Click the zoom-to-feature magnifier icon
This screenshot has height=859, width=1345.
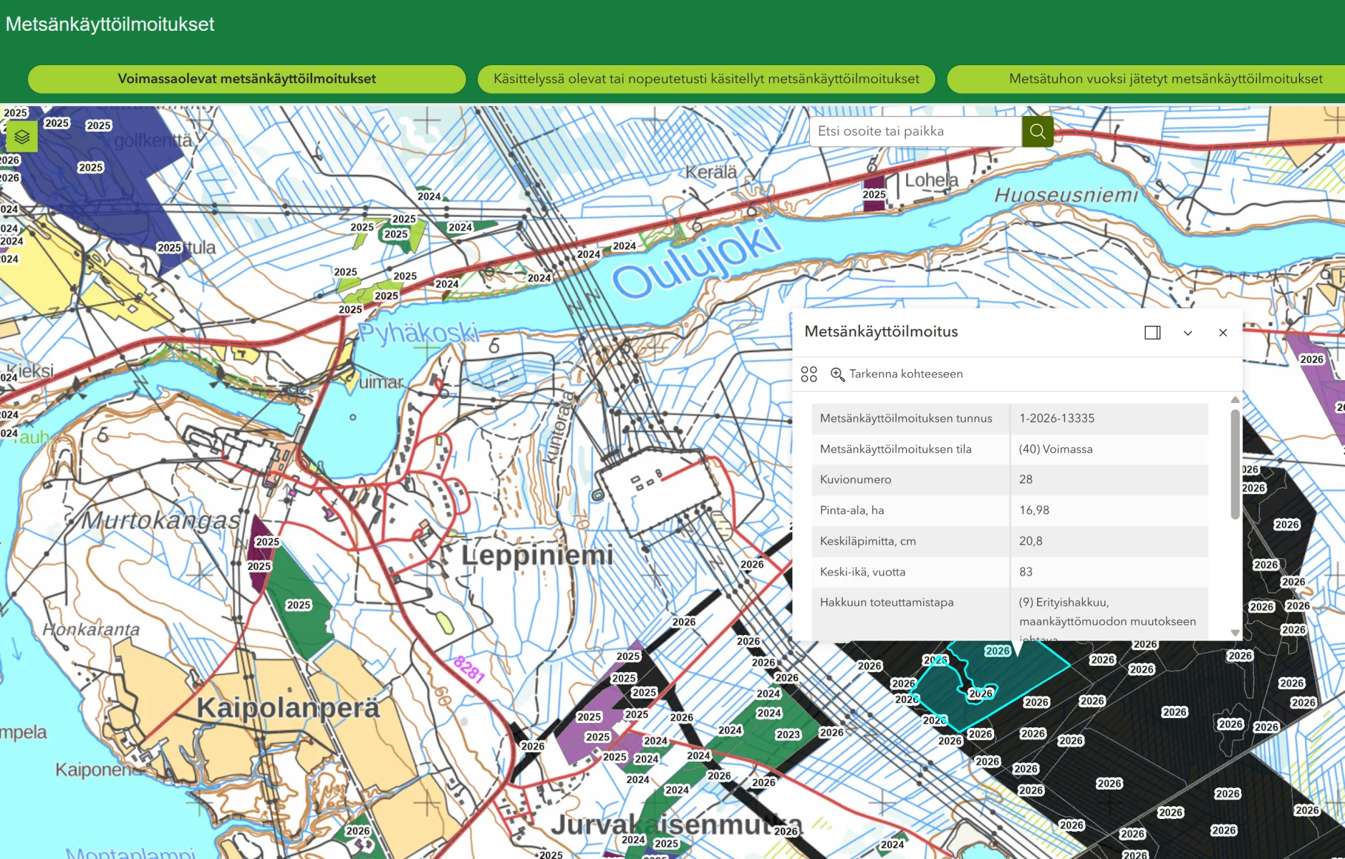coord(837,374)
